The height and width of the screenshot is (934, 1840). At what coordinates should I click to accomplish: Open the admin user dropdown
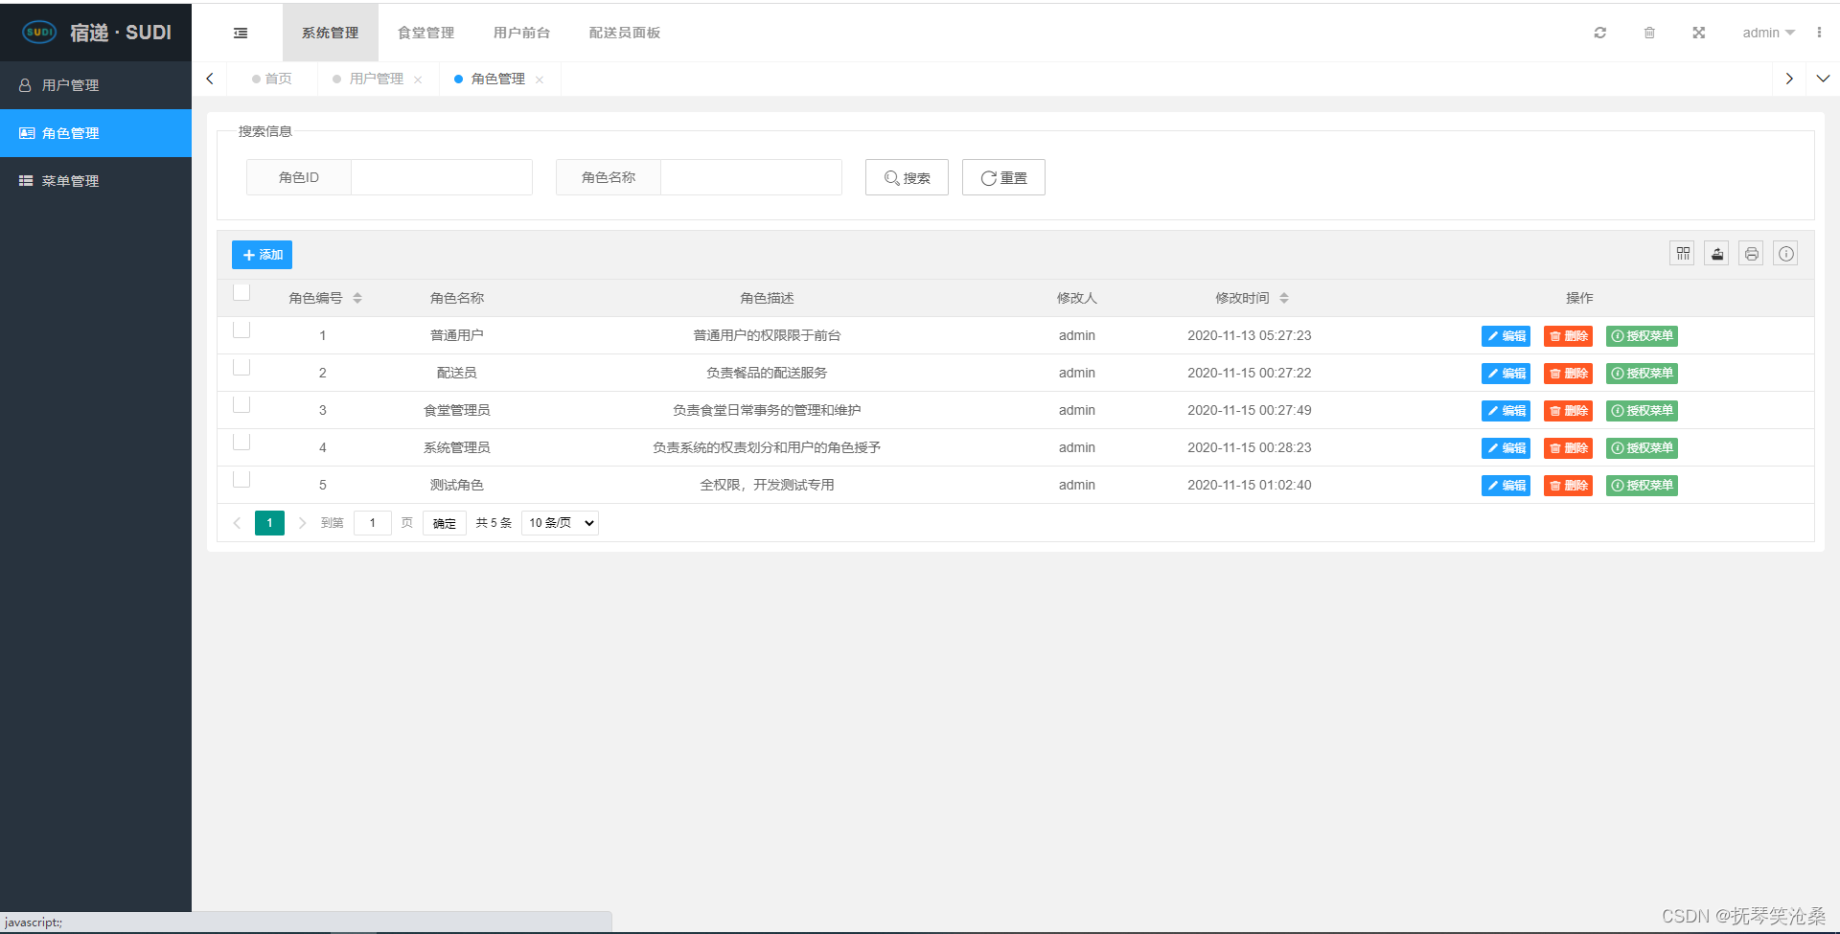pyautogui.click(x=1768, y=33)
